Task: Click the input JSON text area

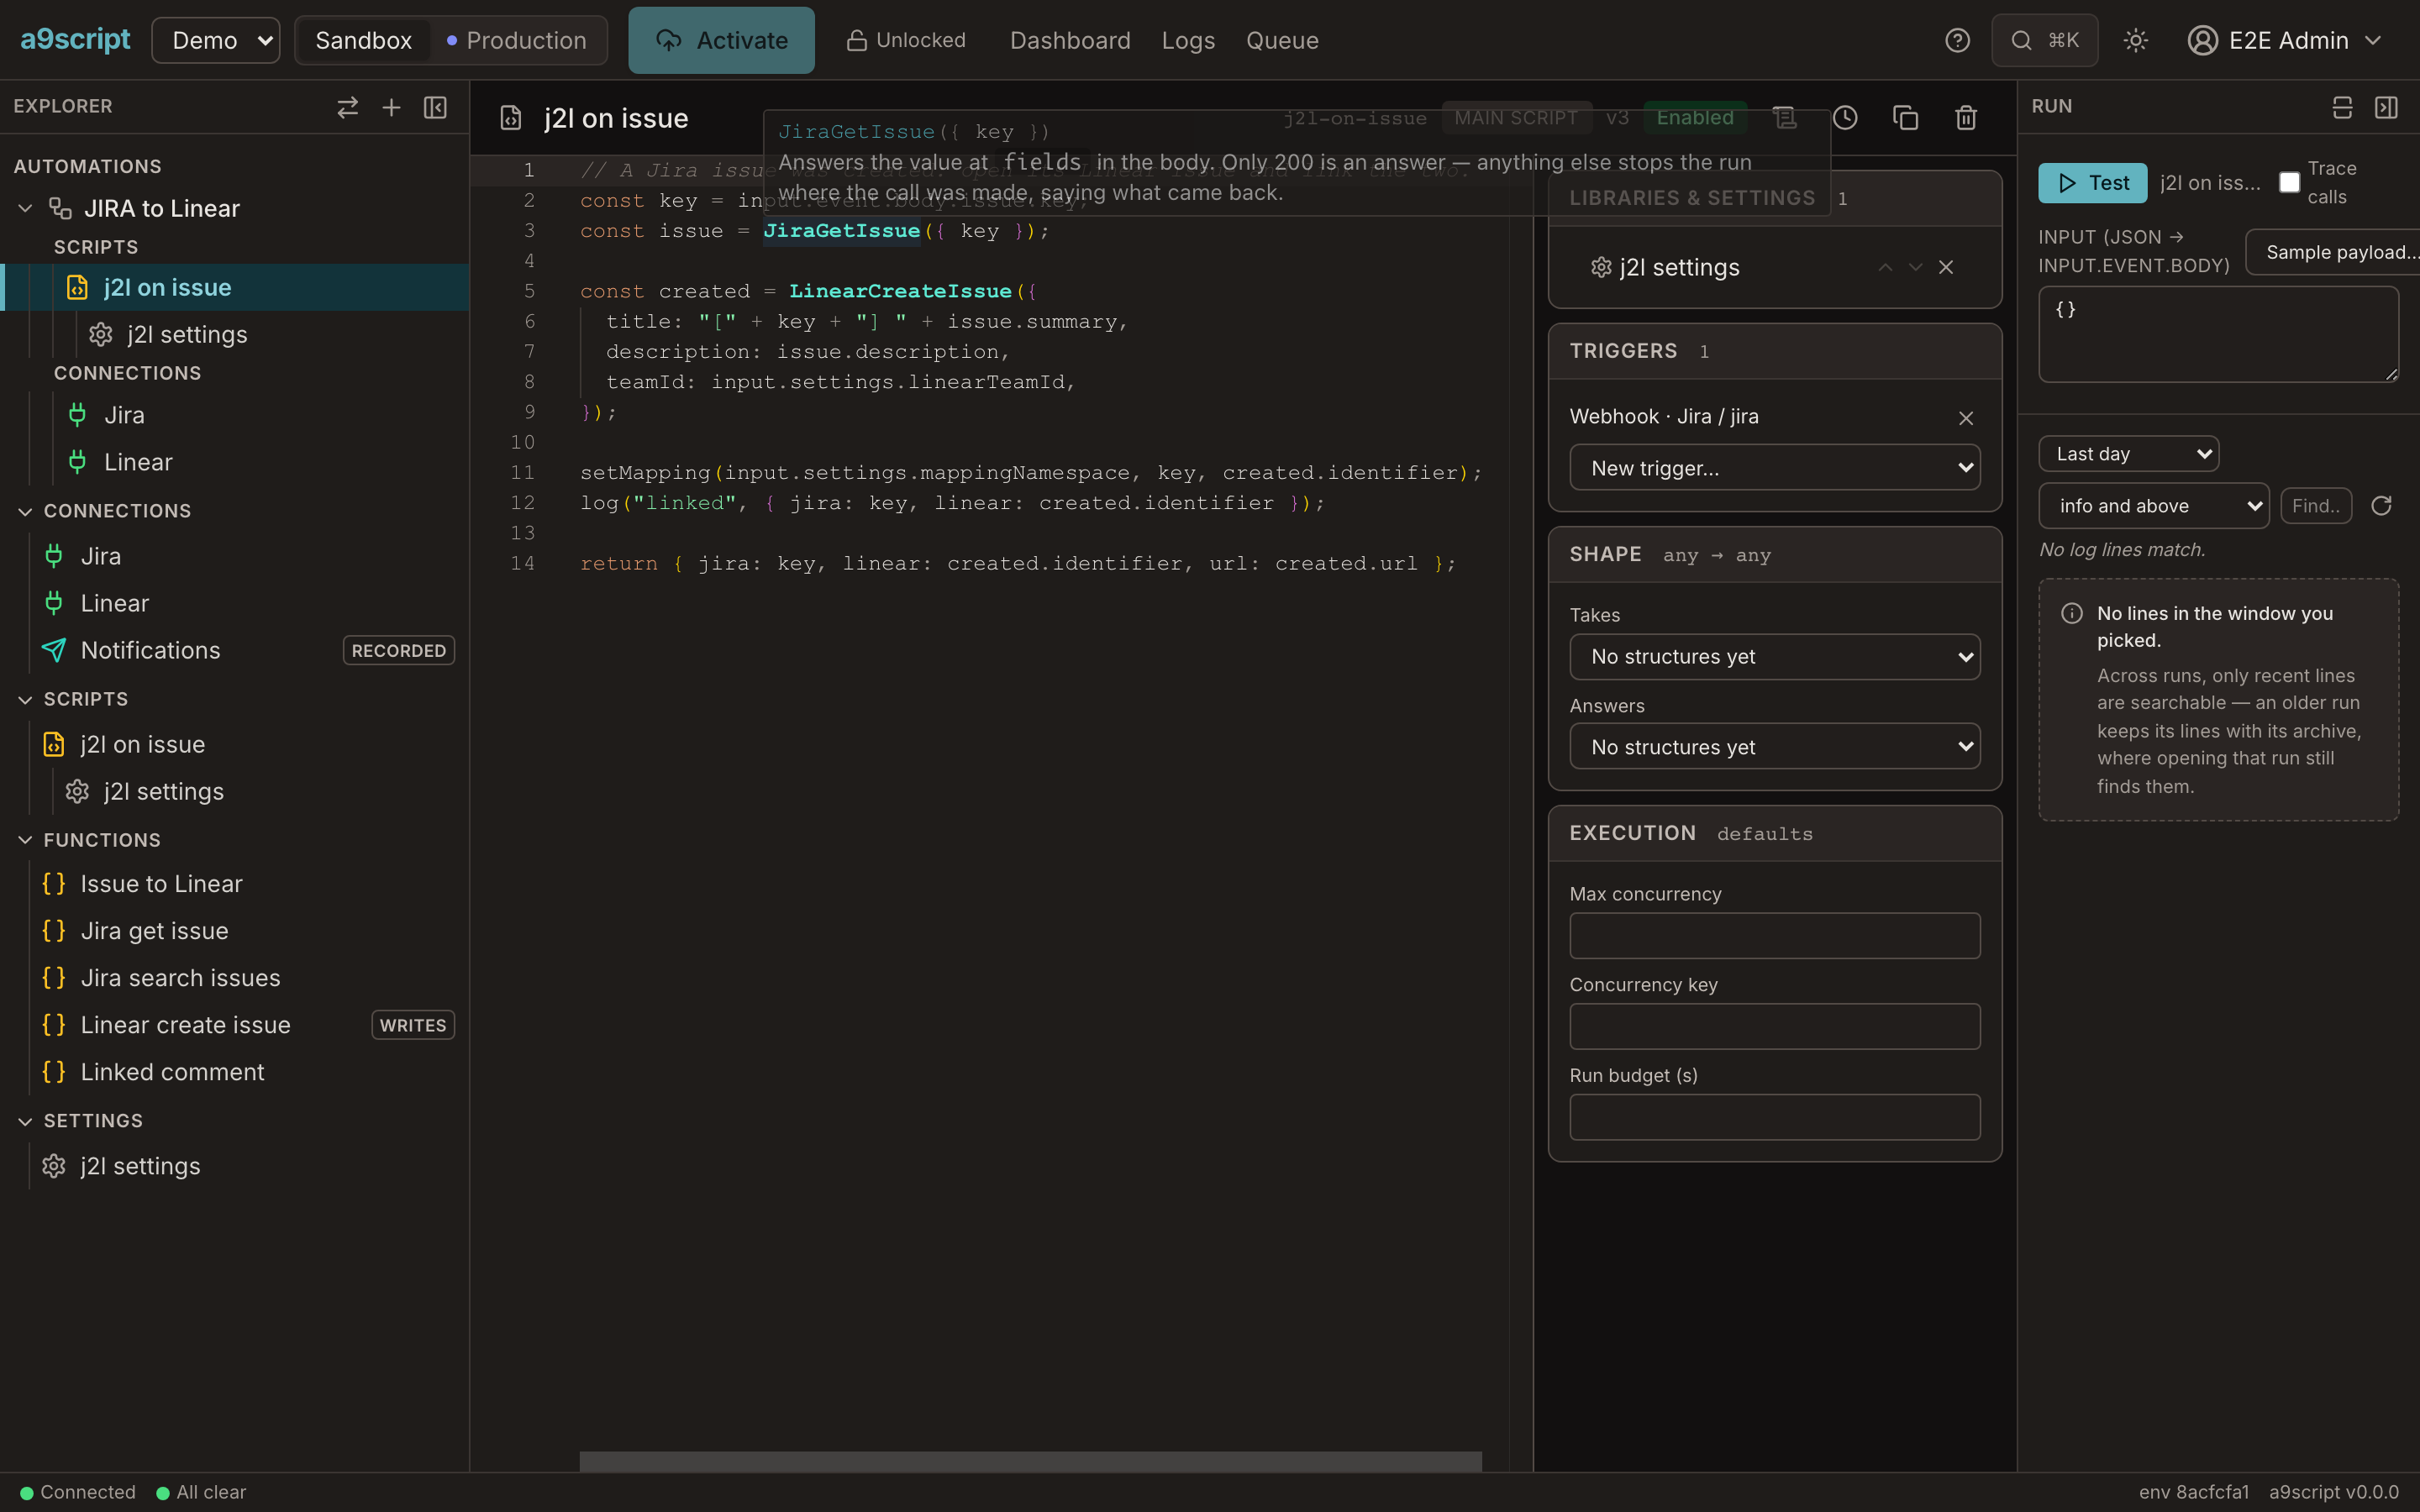Action: click(2218, 334)
